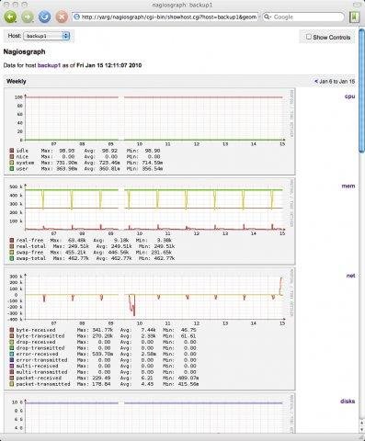
Task: Click the error-received legend color swatch
Action: point(12,354)
